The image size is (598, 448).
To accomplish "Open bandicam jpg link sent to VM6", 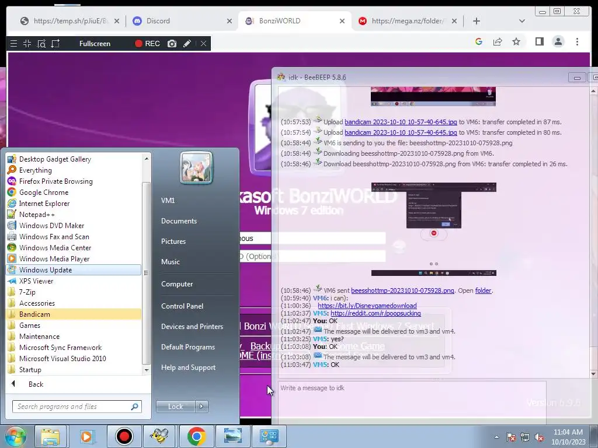I will [401, 122].
